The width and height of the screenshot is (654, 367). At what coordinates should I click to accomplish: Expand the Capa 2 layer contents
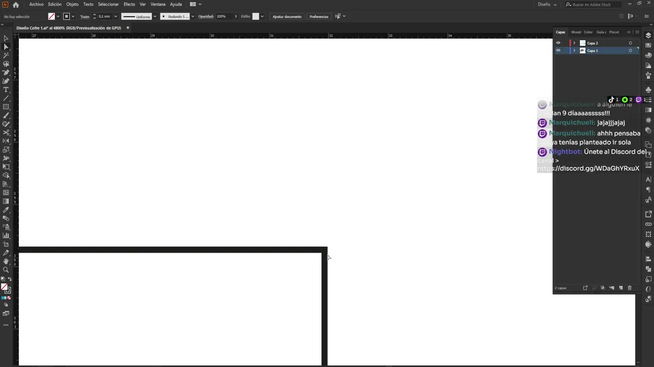[x=574, y=43]
